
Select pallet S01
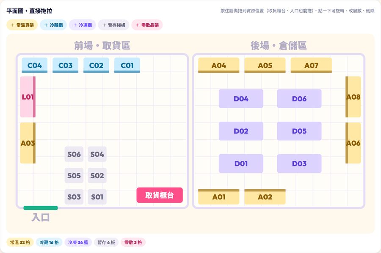click(97, 197)
